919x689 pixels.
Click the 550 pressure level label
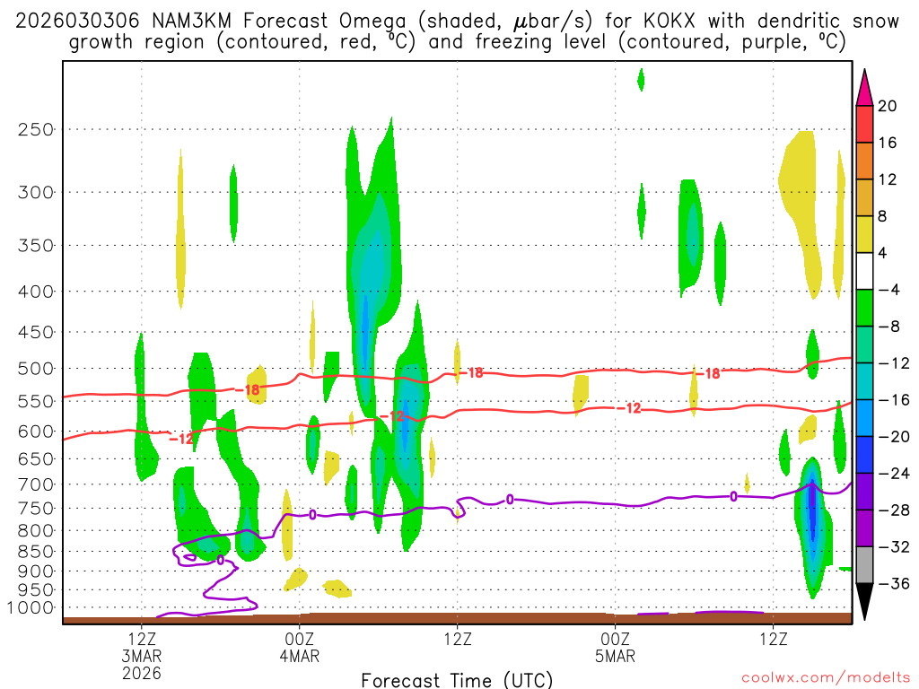click(36, 401)
